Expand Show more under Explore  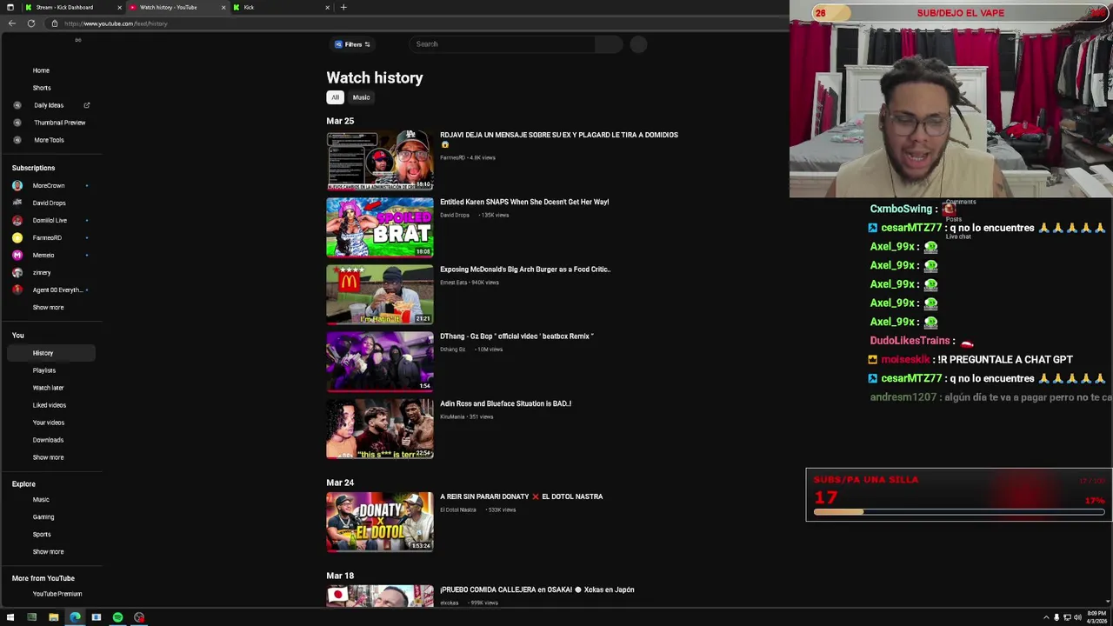(48, 552)
